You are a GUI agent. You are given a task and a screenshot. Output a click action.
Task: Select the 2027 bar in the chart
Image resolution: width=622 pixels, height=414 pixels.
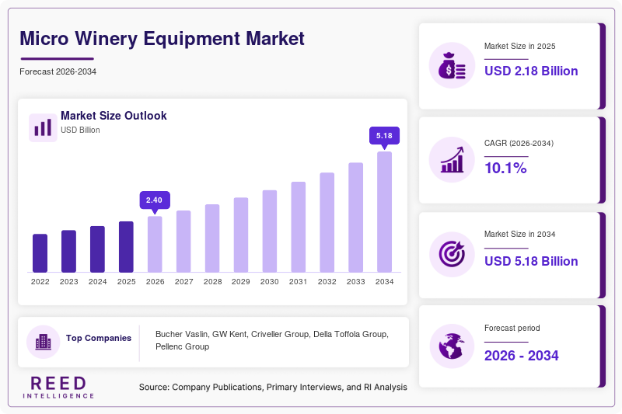(183, 242)
